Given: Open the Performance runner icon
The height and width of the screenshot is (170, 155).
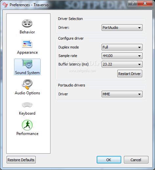Looking at the screenshot, I should point(27,125).
